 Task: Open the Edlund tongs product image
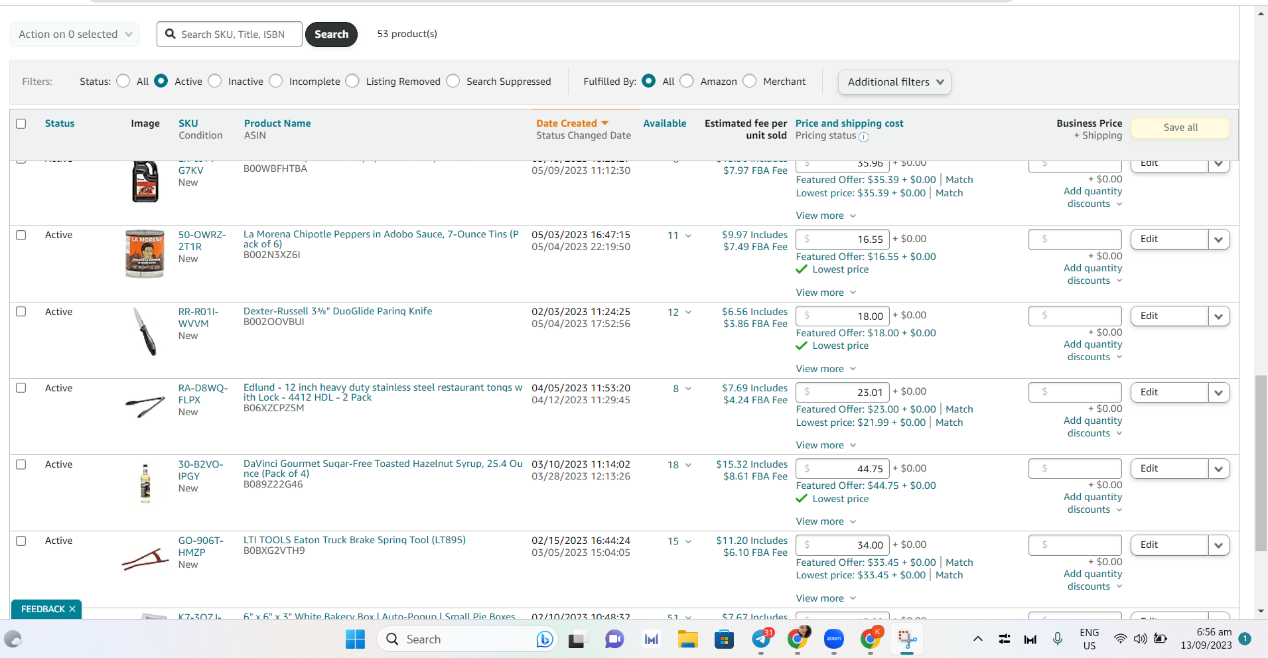click(x=145, y=406)
